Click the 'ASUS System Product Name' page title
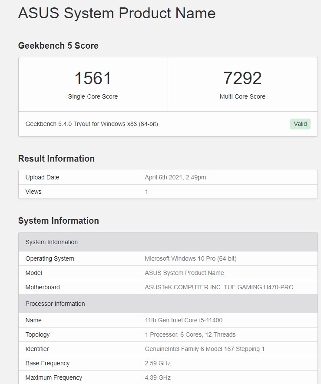The width and height of the screenshot is (321, 384). pos(117,13)
